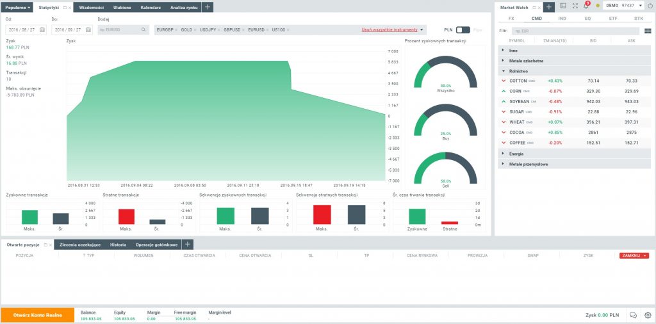Open the chat bubble icon in bottom bar

point(633,315)
